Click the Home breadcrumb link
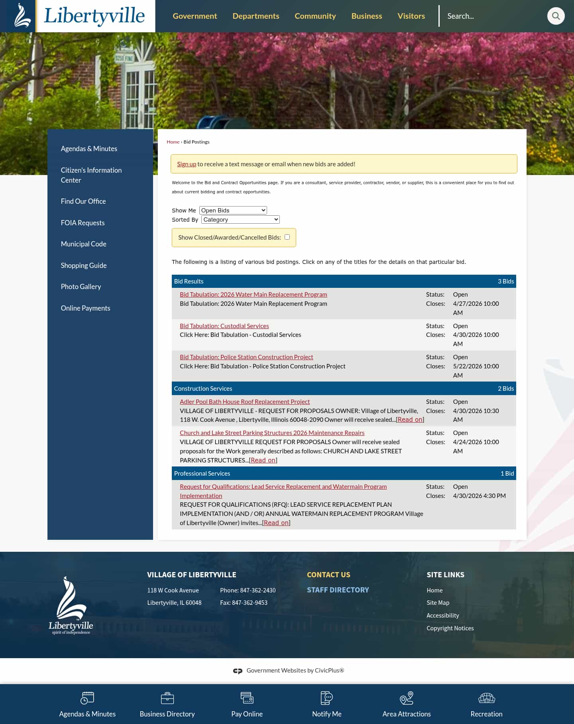Screen dimensions: 574x724 pos(173,142)
